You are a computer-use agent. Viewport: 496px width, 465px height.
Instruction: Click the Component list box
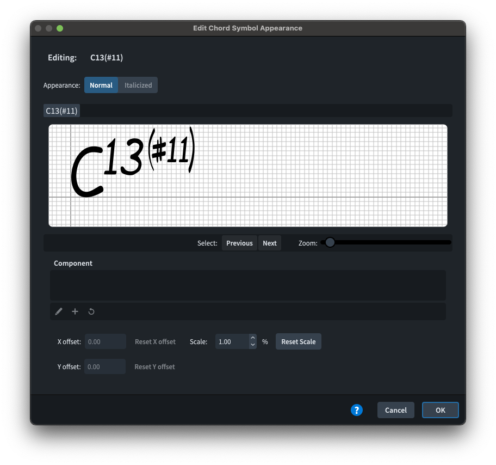tap(247, 285)
